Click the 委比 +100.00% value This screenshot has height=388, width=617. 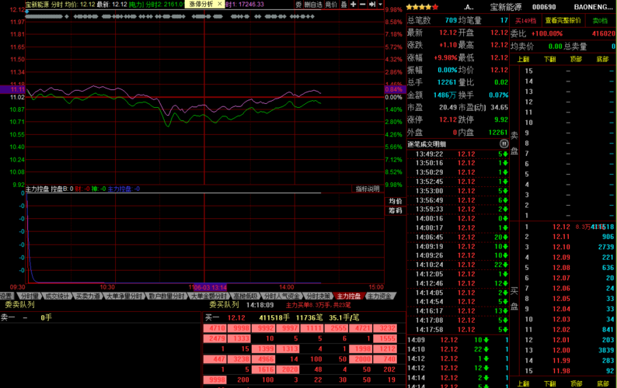click(547, 33)
